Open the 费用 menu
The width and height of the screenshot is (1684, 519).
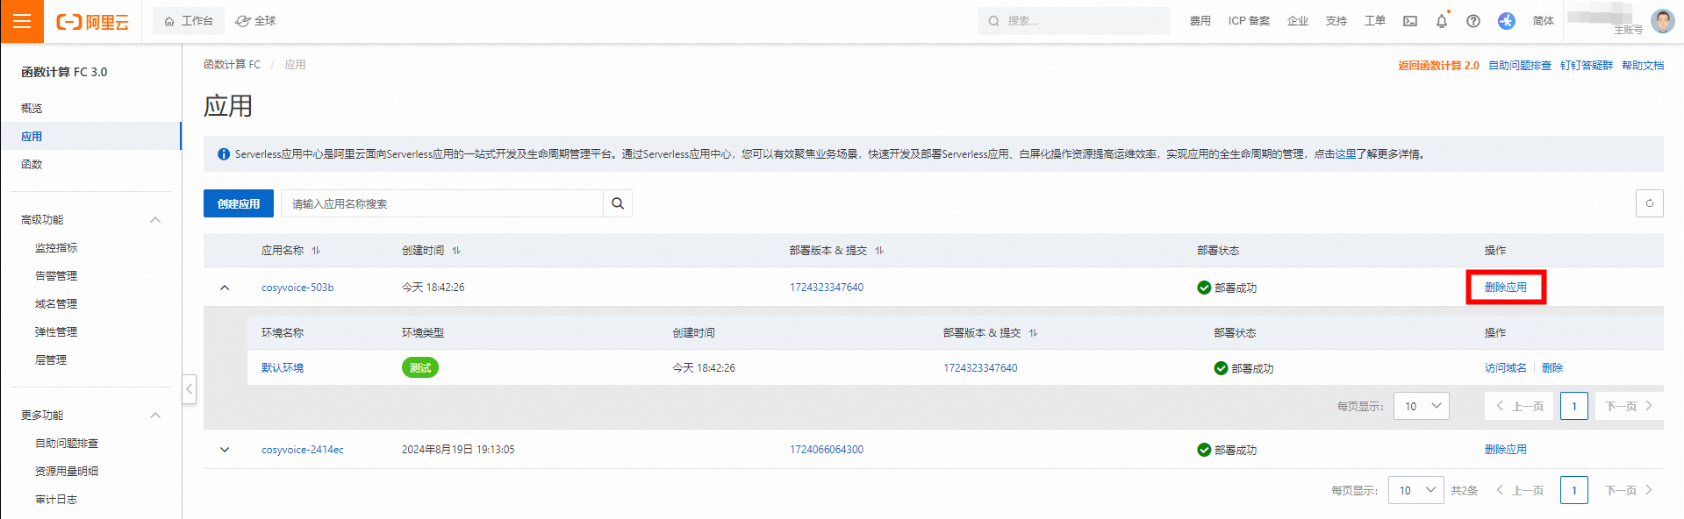tap(1200, 21)
